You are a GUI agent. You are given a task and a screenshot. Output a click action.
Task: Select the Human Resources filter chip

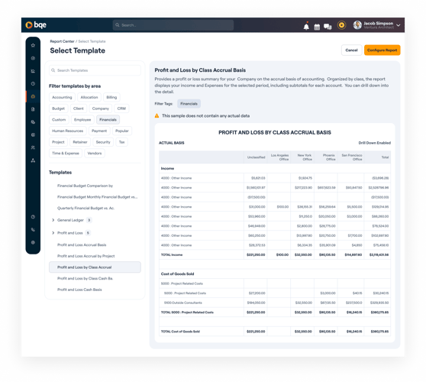point(68,131)
